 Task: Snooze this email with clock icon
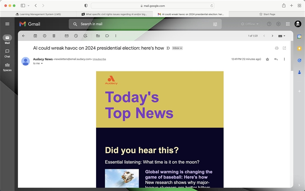(76, 36)
